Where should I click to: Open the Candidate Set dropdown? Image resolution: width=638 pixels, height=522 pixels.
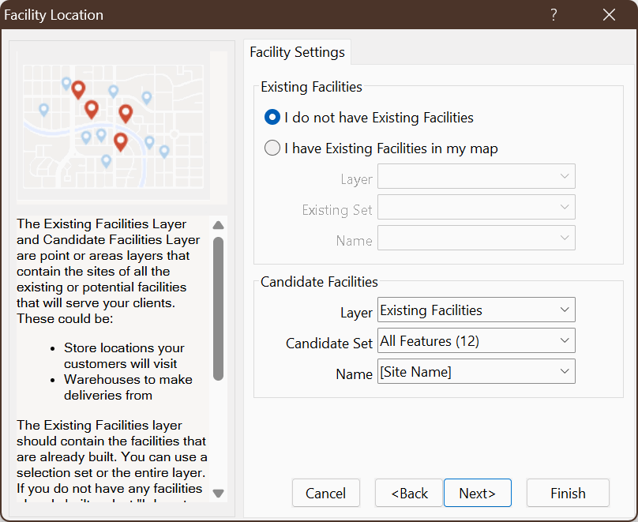(x=476, y=340)
